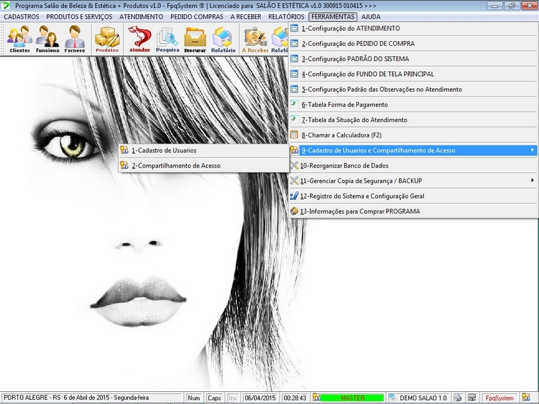
Task: Open the AJUDA menu
Action: (x=371, y=17)
